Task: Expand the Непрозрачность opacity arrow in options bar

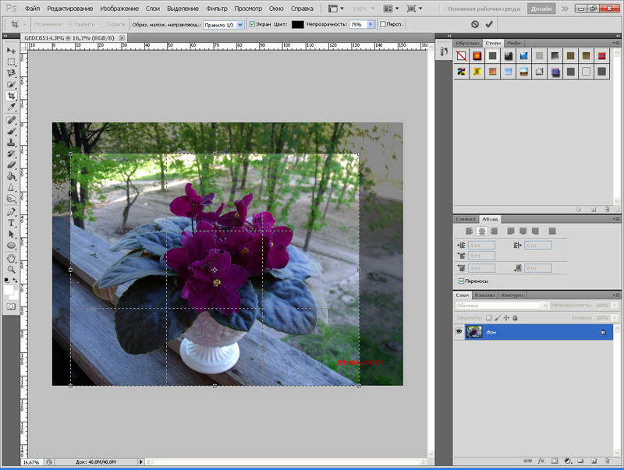Action: [x=370, y=24]
